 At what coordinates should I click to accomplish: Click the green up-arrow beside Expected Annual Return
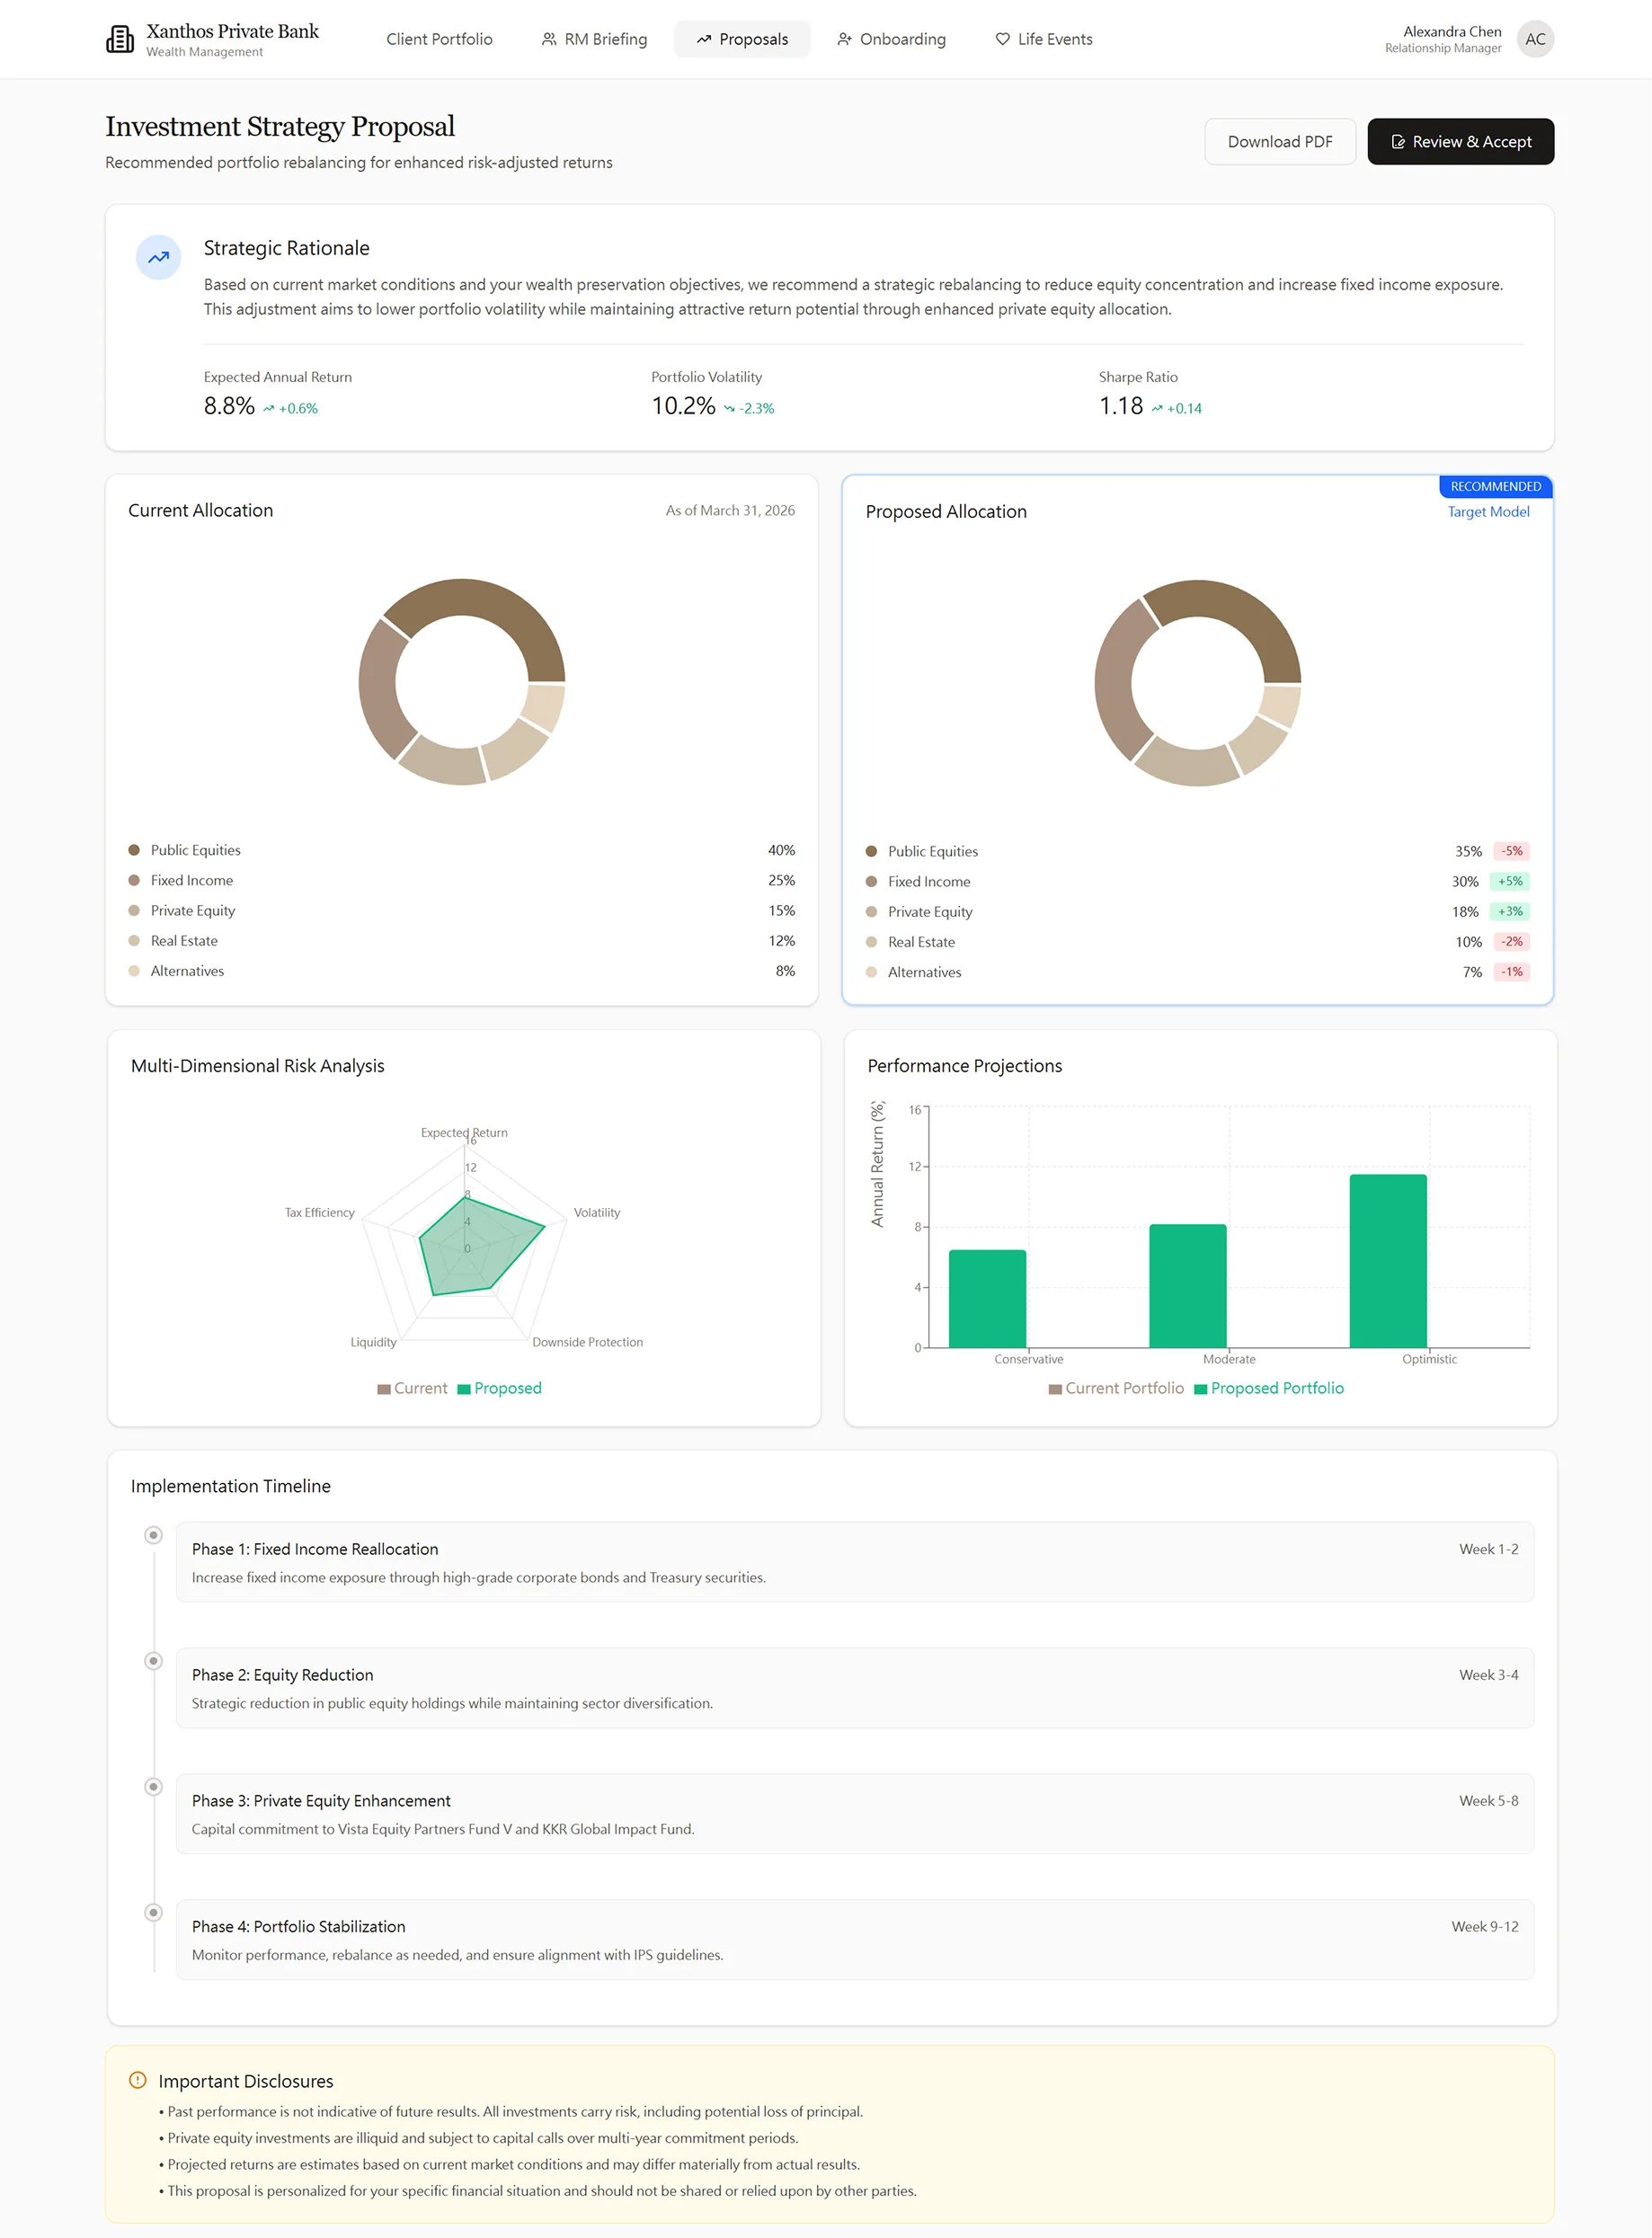(268, 408)
